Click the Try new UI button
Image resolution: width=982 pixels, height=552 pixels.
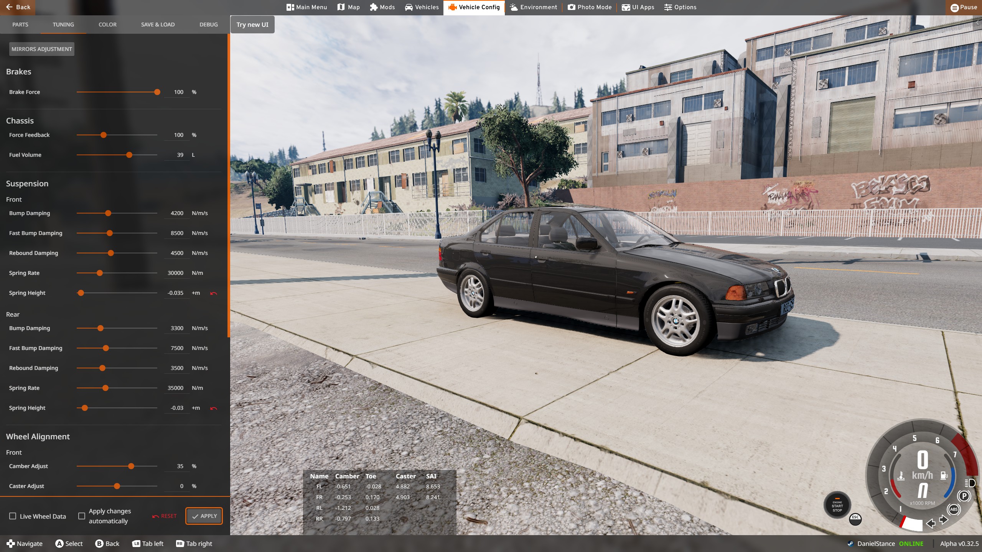[252, 25]
